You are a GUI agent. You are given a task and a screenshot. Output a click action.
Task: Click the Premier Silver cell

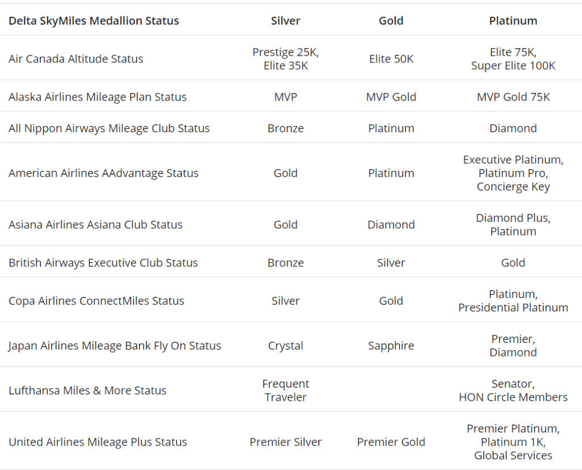[285, 442]
